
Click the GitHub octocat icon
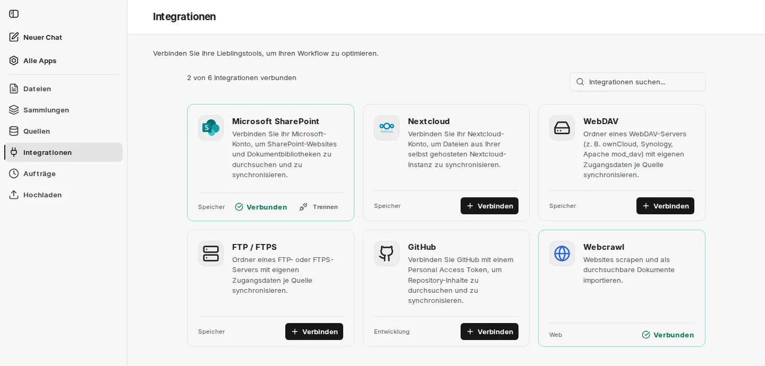pyautogui.click(x=387, y=254)
